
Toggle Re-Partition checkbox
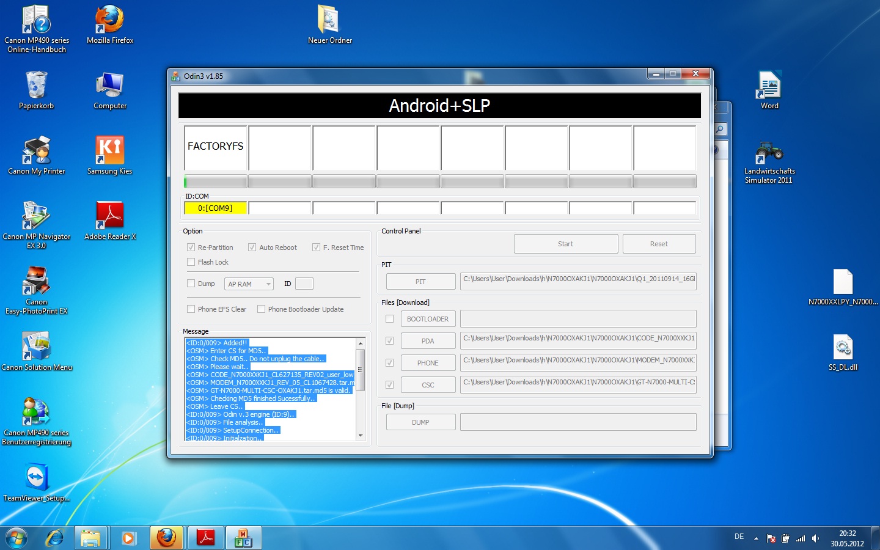pyautogui.click(x=191, y=248)
